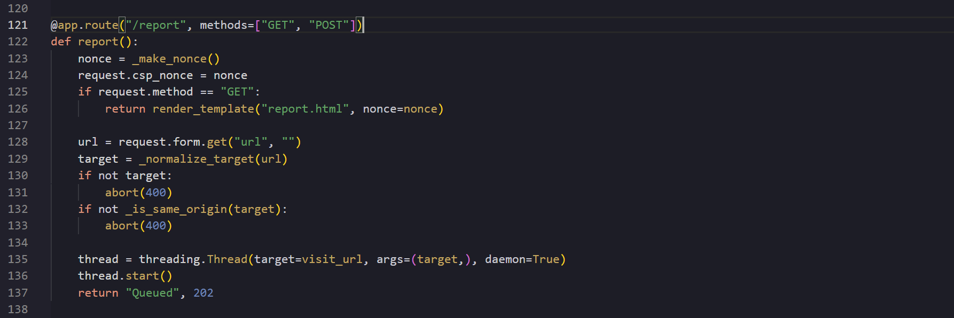Click line number 121 in the gutter
The width and height of the screenshot is (954, 318).
click(x=18, y=25)
